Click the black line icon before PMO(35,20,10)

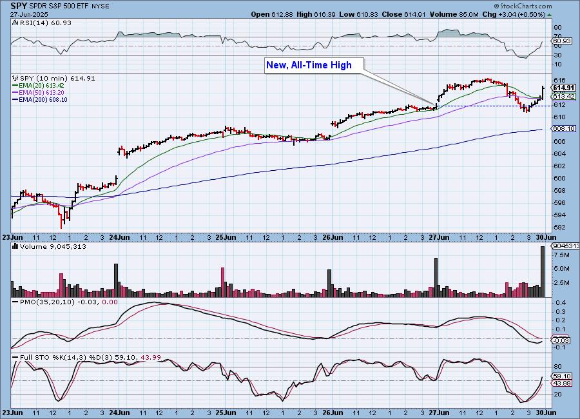coord(15,302)
